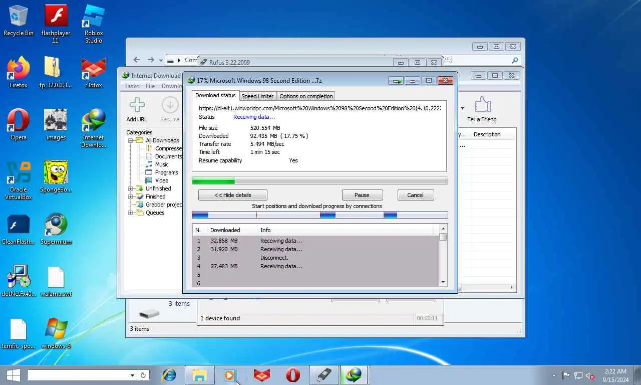This screenshot has width=641, height=385.
Task: Open the Windows Start button
Action: (13, 375)
